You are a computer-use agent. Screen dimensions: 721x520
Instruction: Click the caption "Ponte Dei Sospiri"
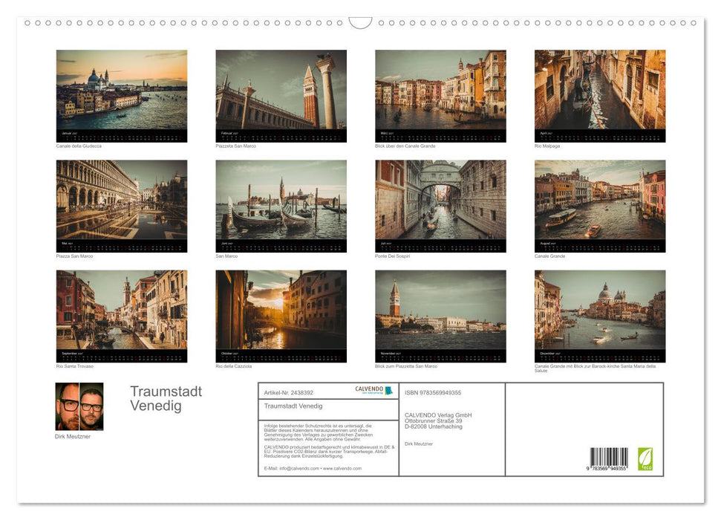[392, 256]
